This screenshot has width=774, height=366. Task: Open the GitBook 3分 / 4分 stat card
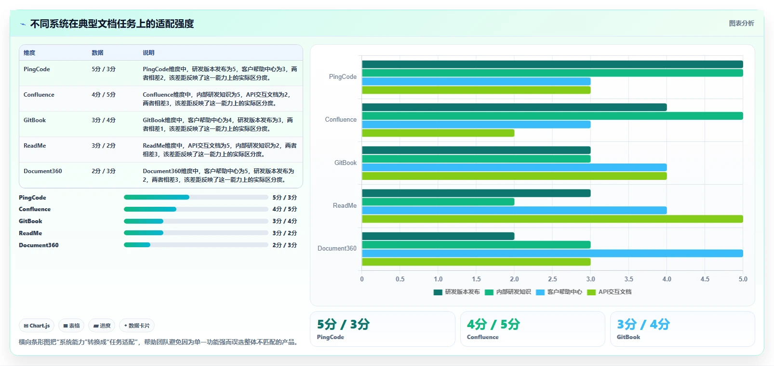tap(682, 329)
